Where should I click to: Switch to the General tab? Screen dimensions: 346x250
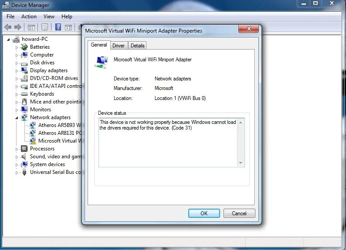[99, 45]
